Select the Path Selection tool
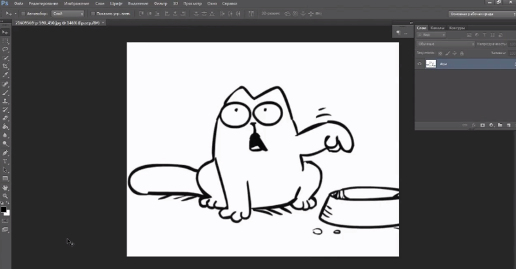Image resolution: width=516 pixels, height=269 pixels. (x=5, y=170)
